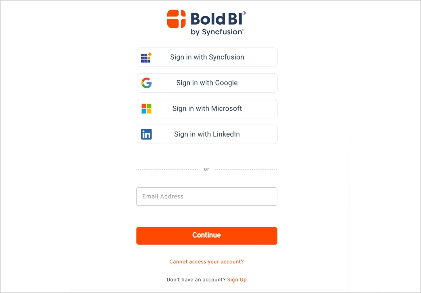Click the Google "G" logo icon

coord(147,83)
